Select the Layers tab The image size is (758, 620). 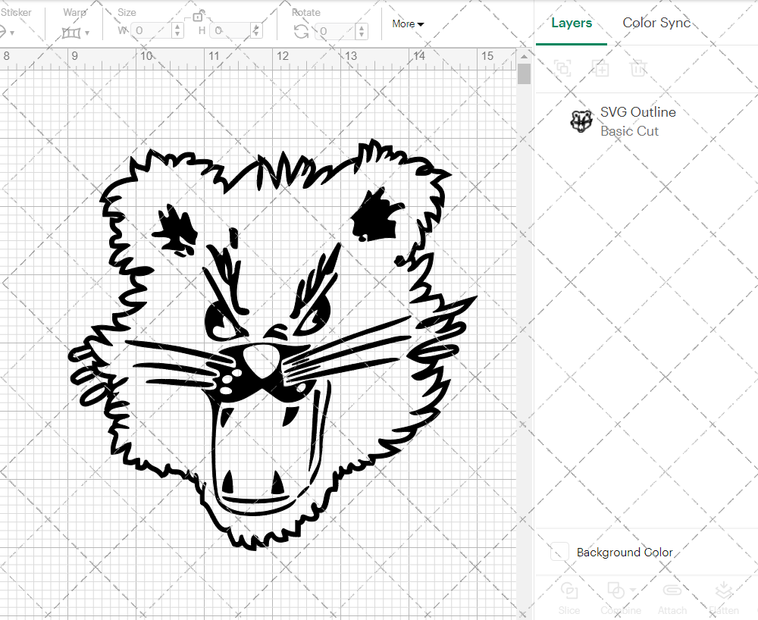(x=572, y=23)
